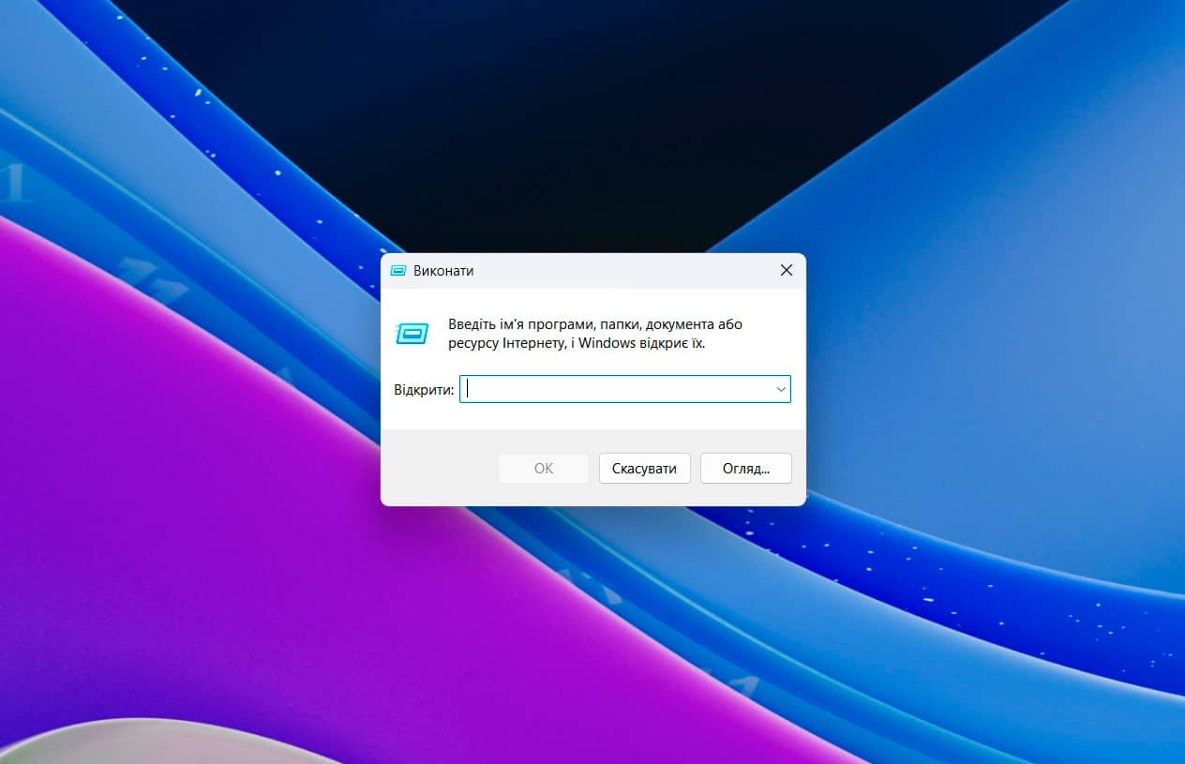Click the large Run icon beside the description

[x=412, y=334]
